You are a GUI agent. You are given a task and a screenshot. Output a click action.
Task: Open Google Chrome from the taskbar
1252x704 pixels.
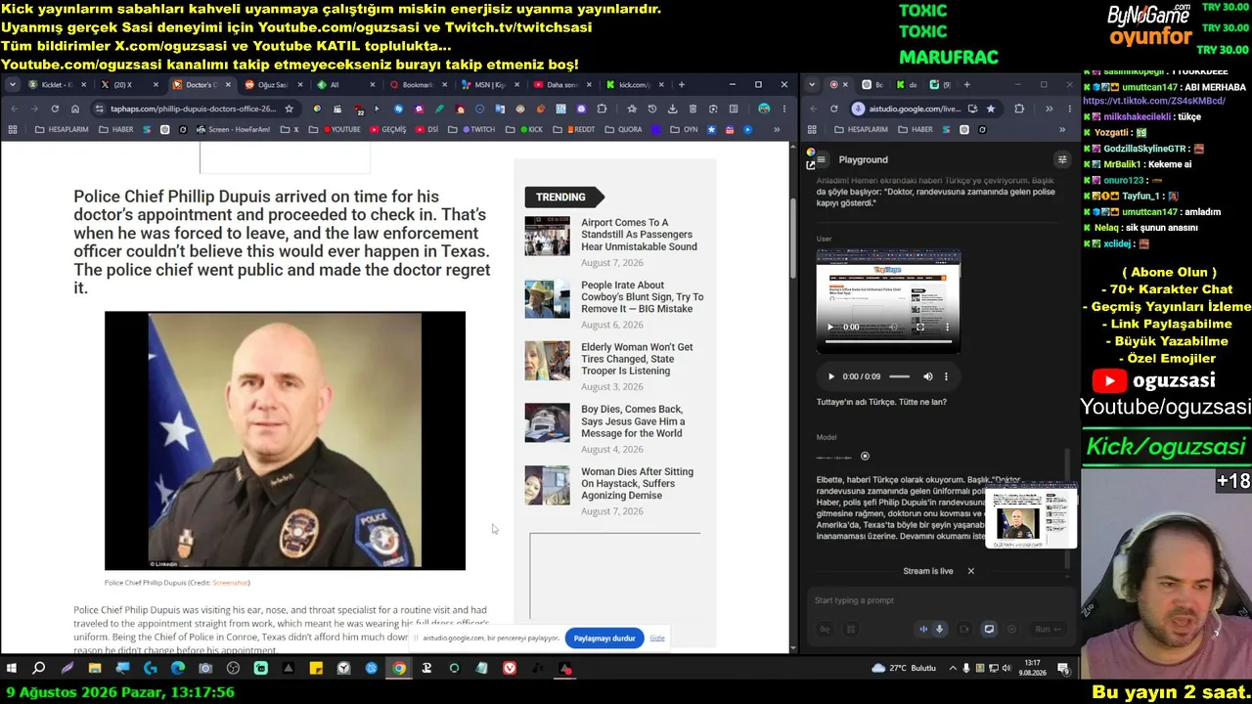[399, 669]
